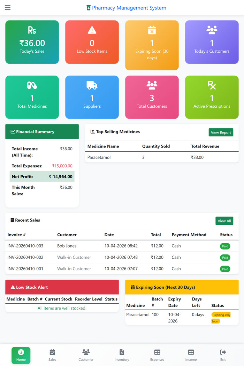
Task: Click the chart icon in Financial Summary header
Action: tap(13, 132)
